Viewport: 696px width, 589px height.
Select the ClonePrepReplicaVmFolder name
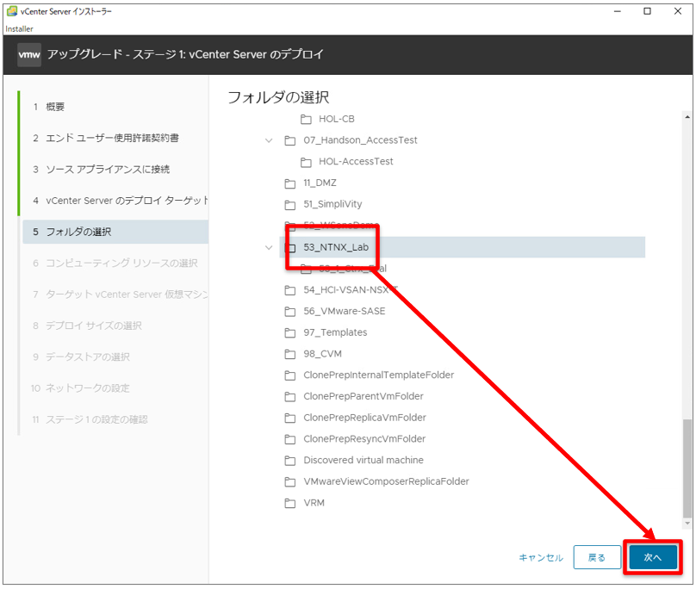coord(365,418)
